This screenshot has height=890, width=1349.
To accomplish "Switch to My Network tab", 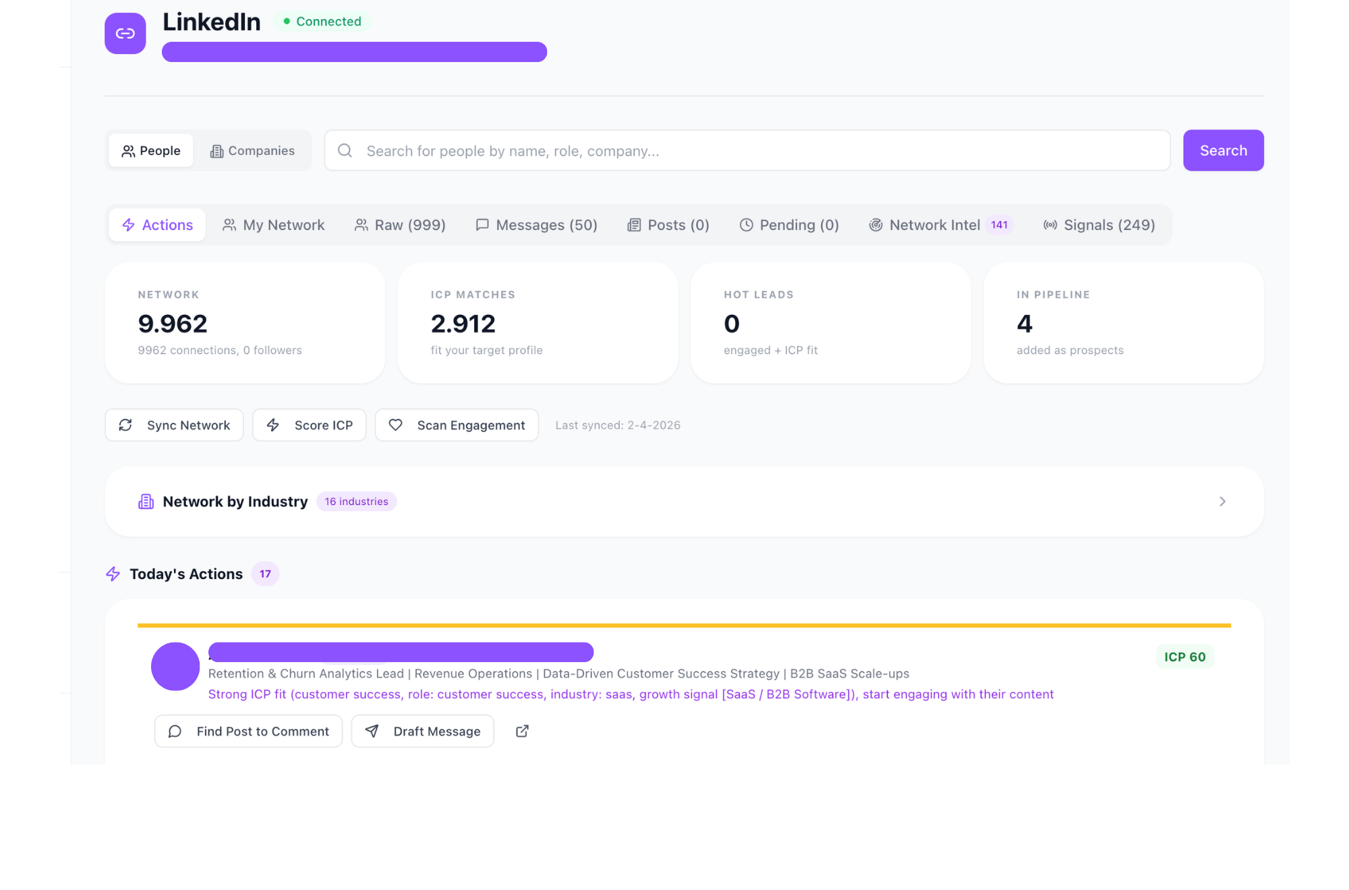I will 273,225.
